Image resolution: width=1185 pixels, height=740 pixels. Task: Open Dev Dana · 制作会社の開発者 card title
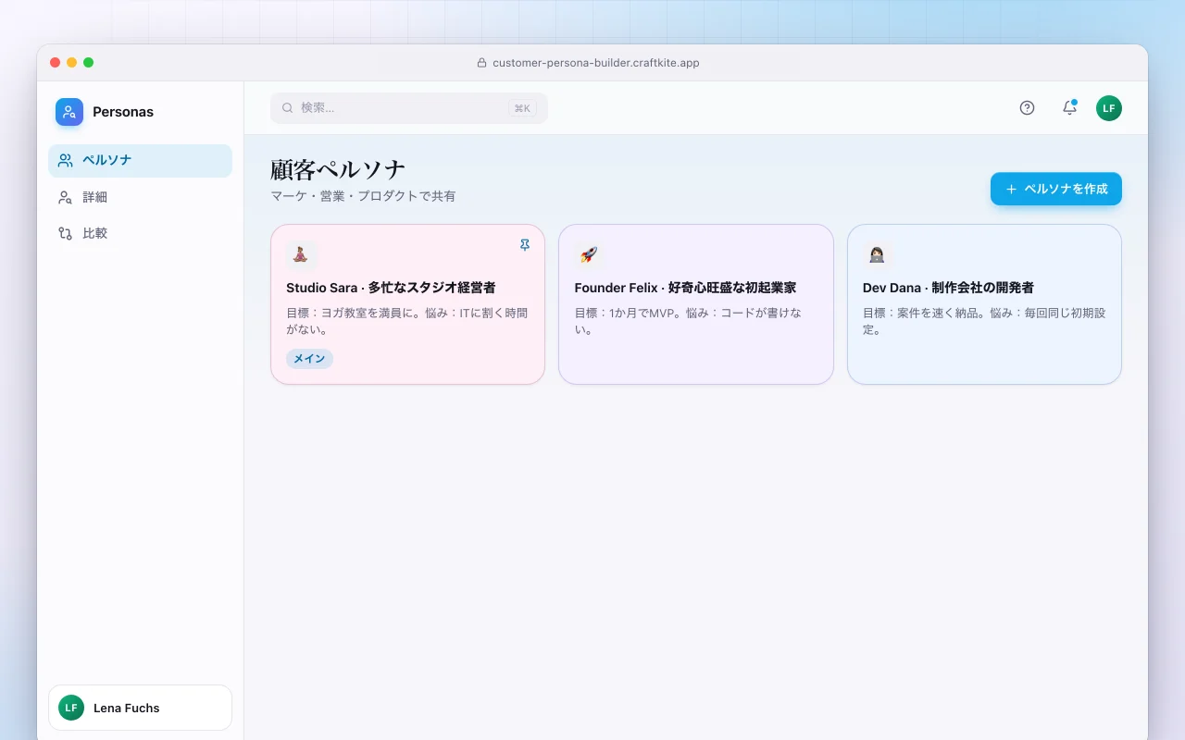coord(948,288)
